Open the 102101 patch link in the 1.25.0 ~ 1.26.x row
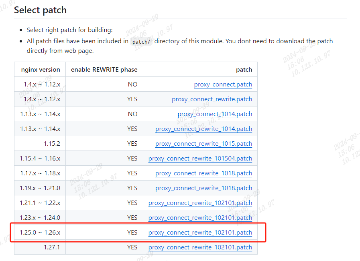The image size is (360, 261). point(200,233)
